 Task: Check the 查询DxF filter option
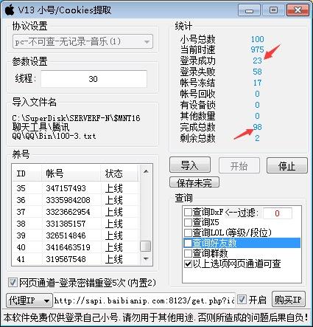pos(188,212)
